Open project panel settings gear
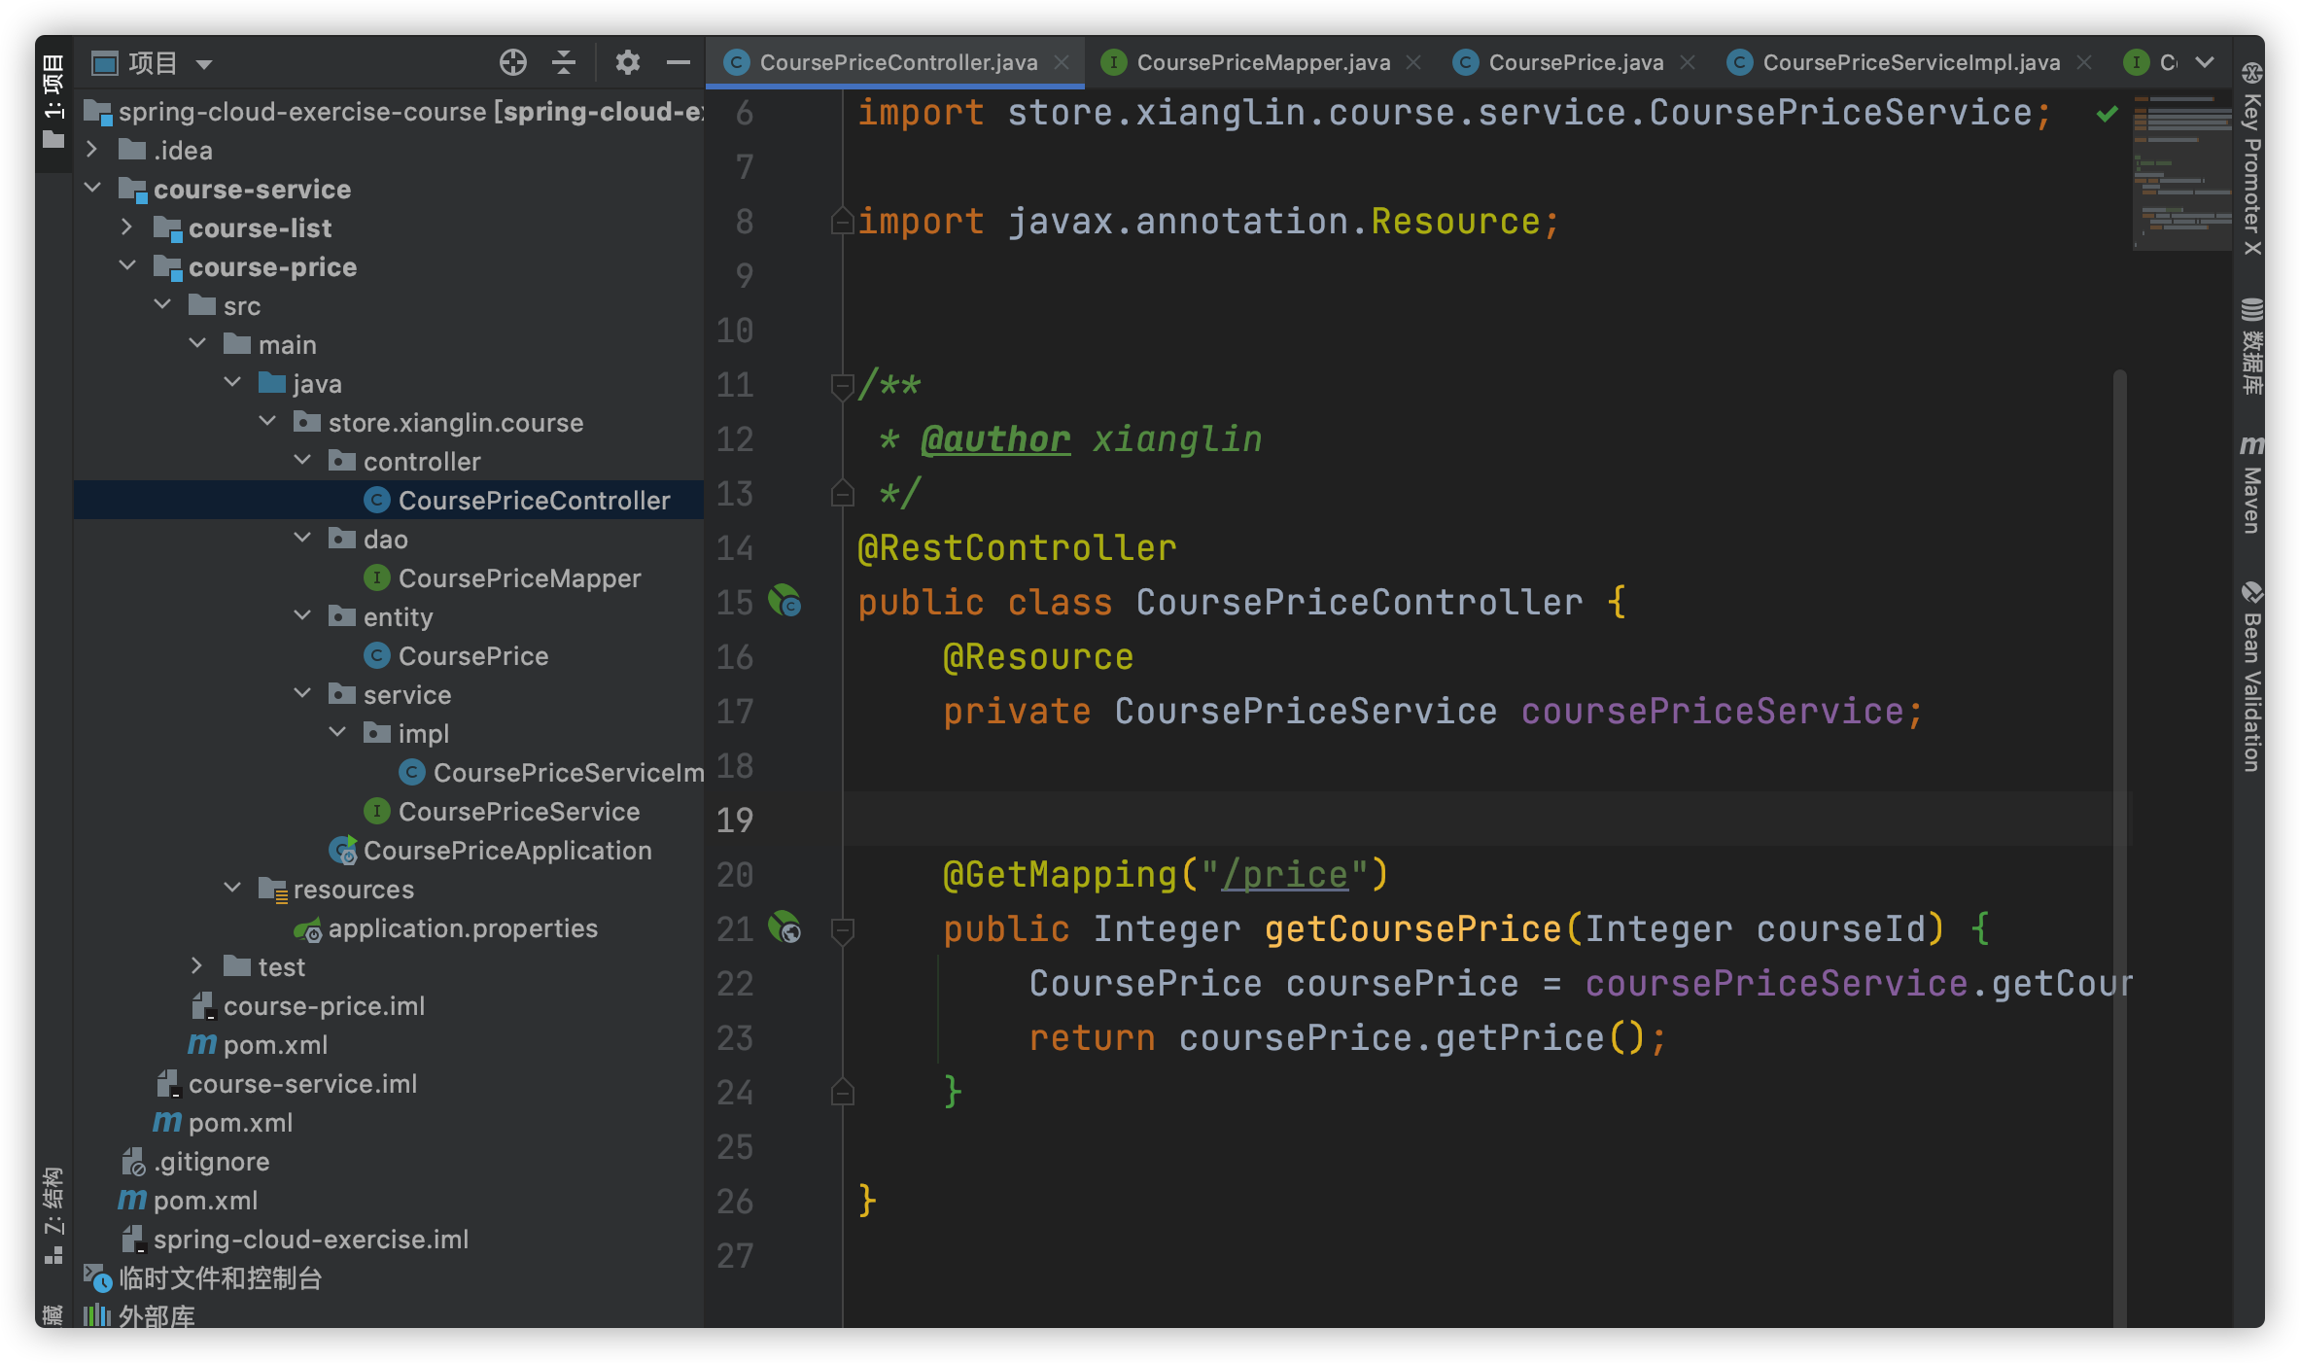 [627, 63]
